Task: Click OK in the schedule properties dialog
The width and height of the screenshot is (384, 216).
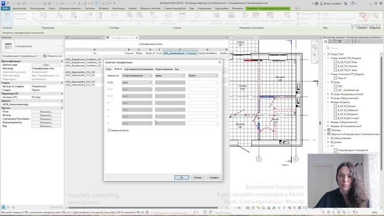Action: click(181, 178)
